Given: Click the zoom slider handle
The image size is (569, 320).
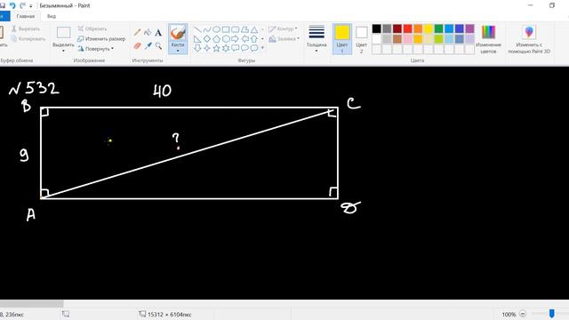Looking at the screenshot, I should [551, 314].
